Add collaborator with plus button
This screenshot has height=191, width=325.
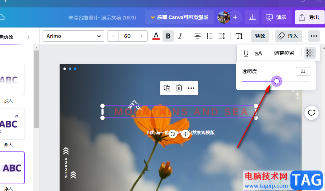(235, 17)
